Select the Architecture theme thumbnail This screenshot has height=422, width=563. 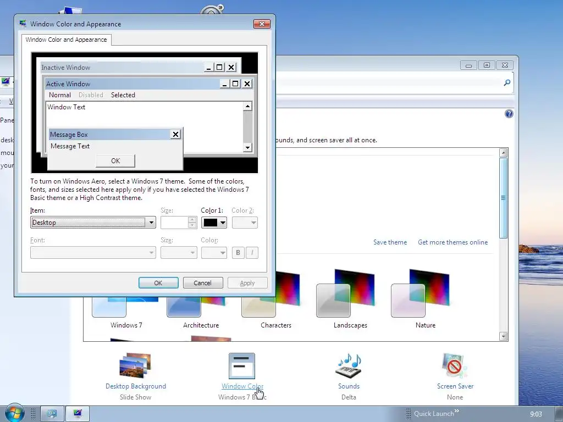click(x=197, y=307)
